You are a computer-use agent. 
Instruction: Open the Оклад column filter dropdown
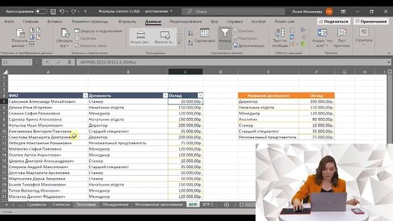[x=200, y=96]
